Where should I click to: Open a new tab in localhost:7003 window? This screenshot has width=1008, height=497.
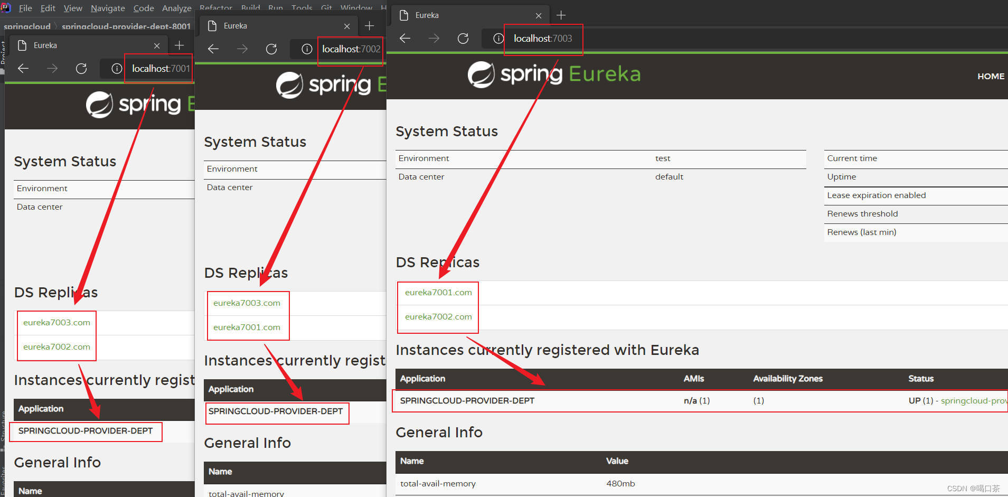tap(561, 15)
